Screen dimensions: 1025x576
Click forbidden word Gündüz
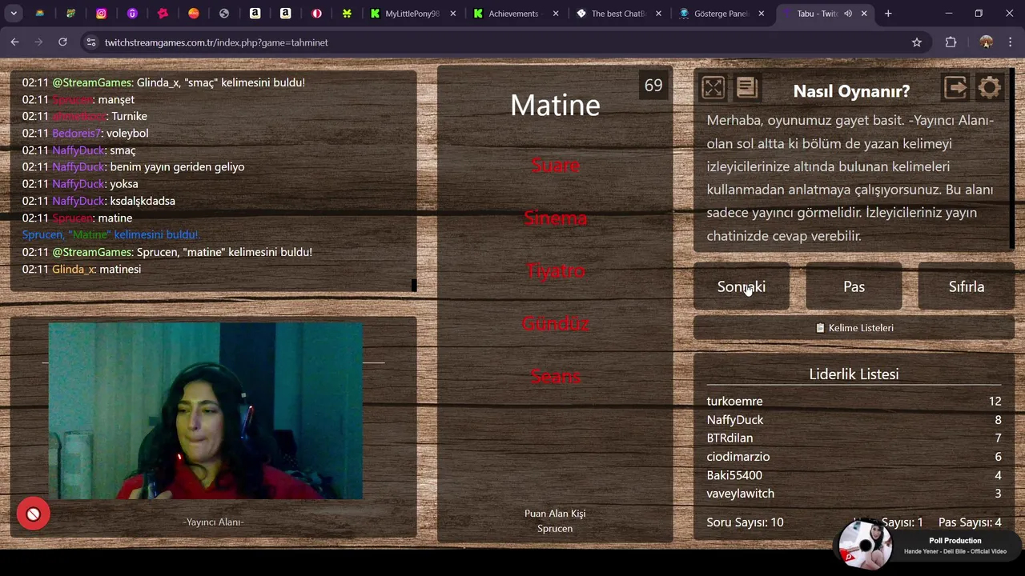(555, 324)
